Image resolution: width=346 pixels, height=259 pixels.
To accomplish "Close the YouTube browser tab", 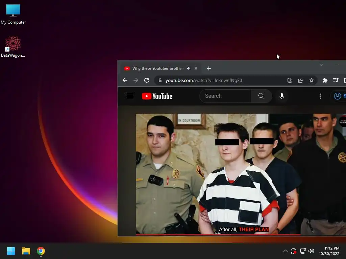I will coord(196,68).
